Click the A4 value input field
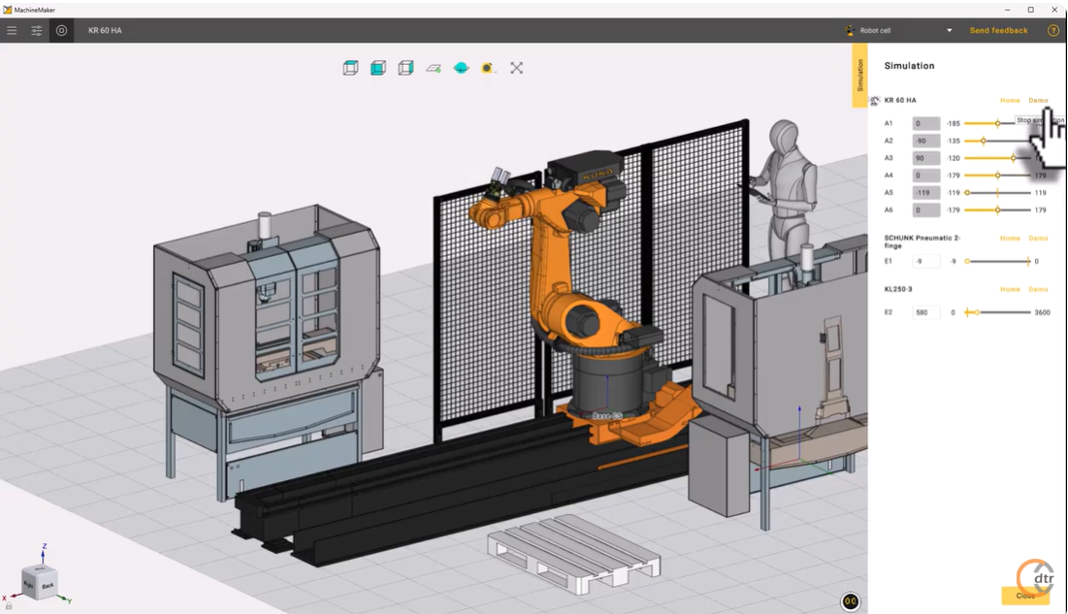This screenshot has height=614, width=1068. [926, 176]
